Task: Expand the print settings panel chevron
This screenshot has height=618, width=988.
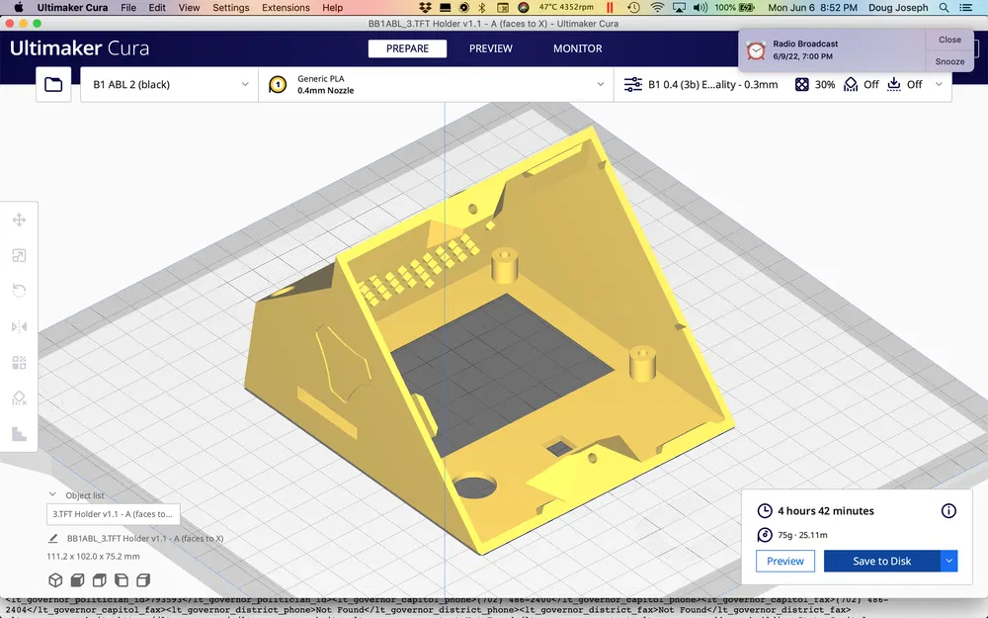Action: pyautogui.click(x=939, y=84)
